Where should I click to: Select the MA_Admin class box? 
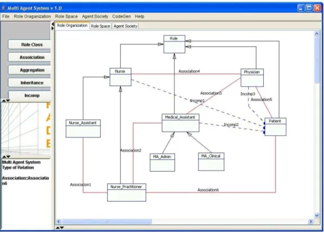(162, 162)
